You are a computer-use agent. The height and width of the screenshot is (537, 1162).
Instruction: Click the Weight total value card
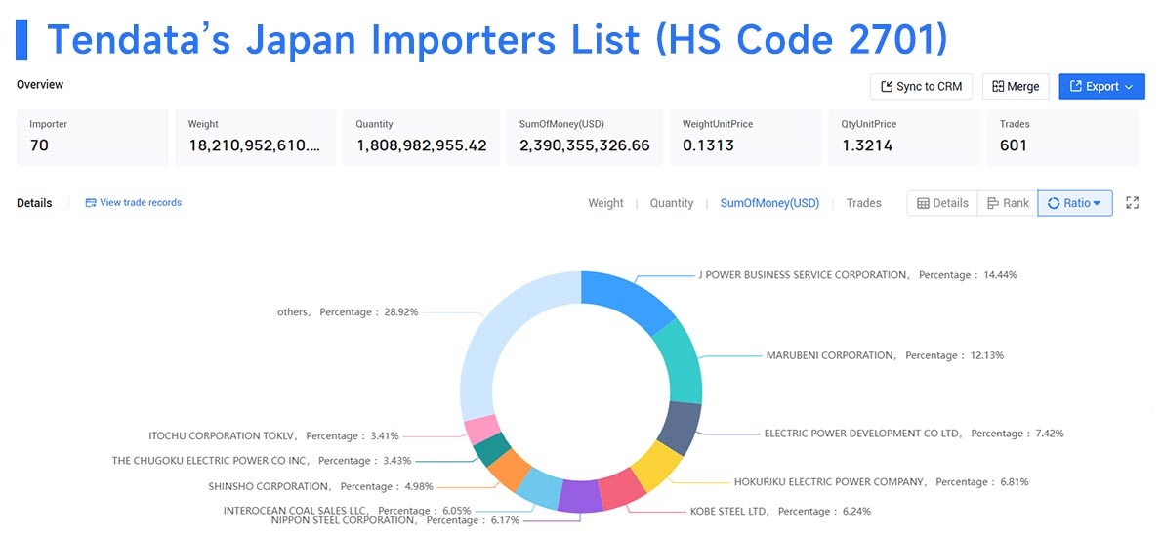(x=256, y=137)
